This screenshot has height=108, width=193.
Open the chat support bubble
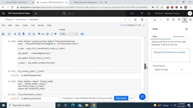pyautogui.click(x=142, y=97)
